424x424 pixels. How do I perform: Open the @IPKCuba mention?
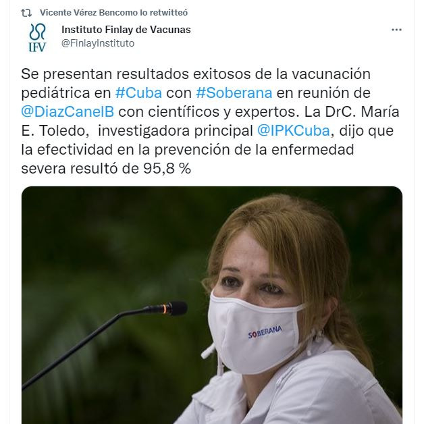tap(294, 130)
